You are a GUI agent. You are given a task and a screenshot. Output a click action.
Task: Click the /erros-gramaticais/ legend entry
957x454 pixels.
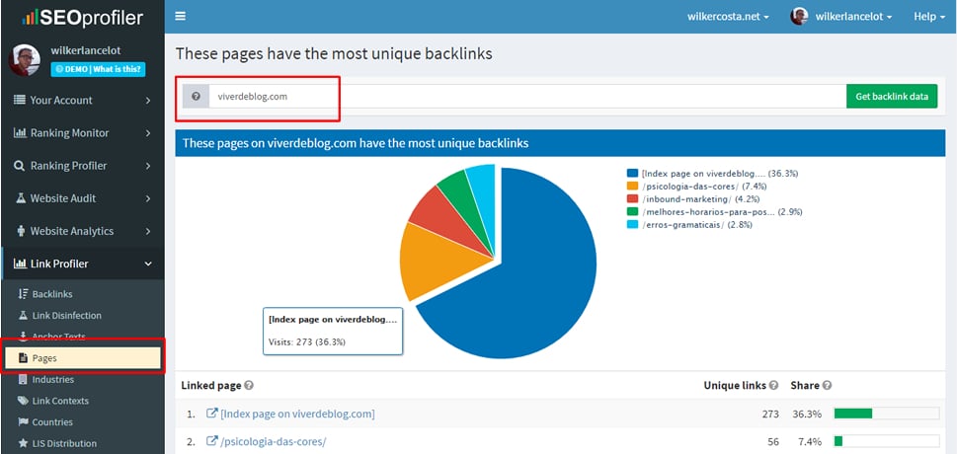click(689, 225)
